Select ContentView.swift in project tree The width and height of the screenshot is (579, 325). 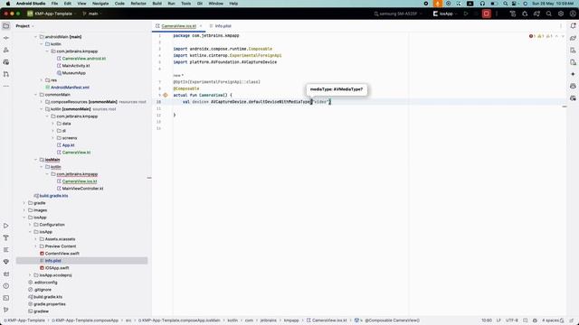coord(62,254)
